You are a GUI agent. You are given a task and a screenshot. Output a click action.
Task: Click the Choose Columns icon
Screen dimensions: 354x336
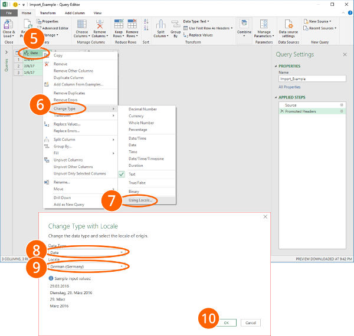82,24
